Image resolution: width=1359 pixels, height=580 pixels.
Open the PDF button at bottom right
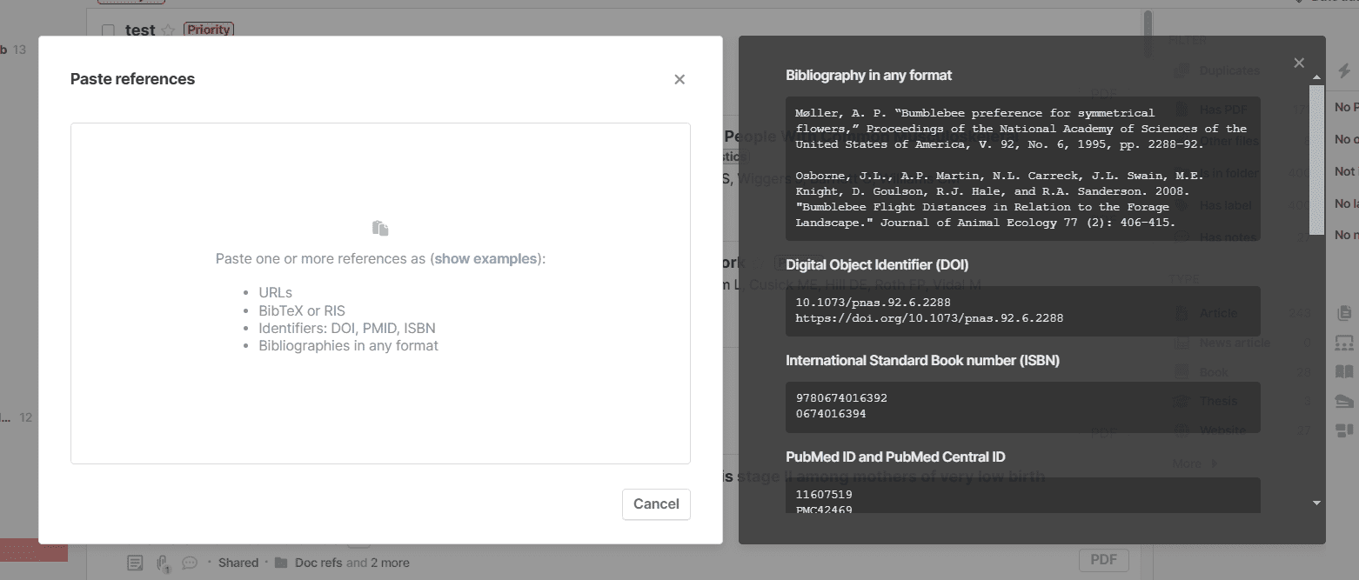(1103, 560)
